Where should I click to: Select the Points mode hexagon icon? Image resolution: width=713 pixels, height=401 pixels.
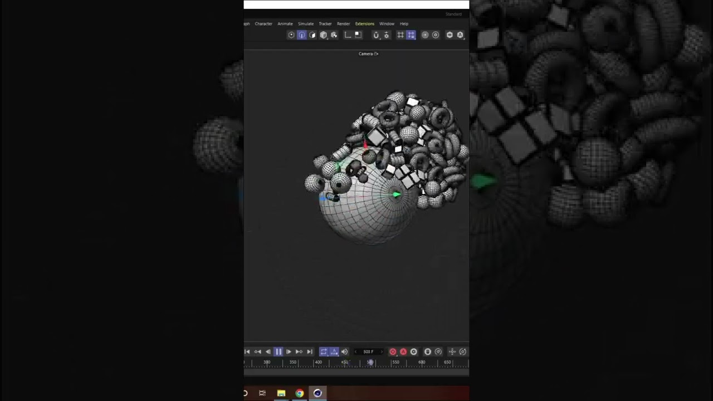click(x=291, y=35)
